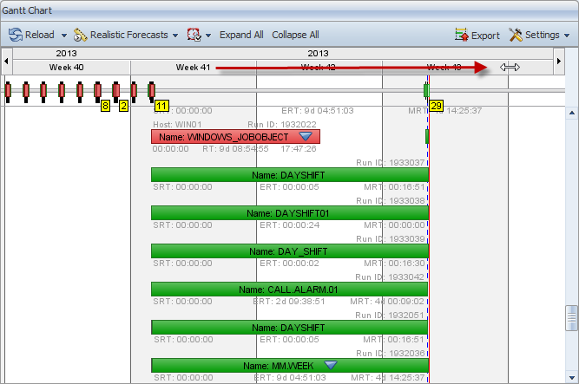Click Collapse All
Image resolution: width=579 pixels, height=384 pixels.
pyautogui.click(x=295, y=36)
